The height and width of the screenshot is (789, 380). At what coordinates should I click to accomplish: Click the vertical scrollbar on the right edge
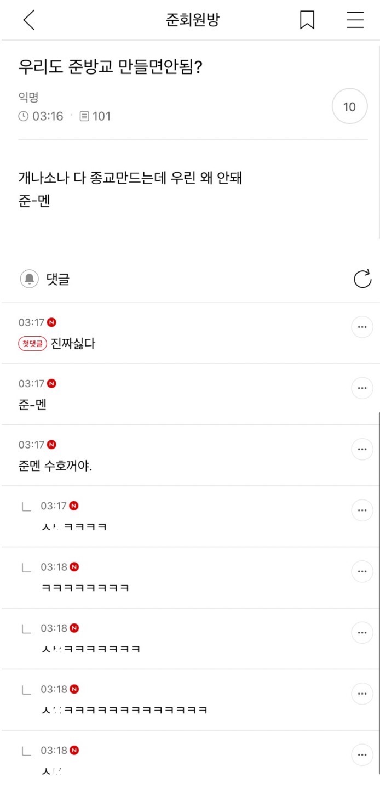[x=378, y=548]
